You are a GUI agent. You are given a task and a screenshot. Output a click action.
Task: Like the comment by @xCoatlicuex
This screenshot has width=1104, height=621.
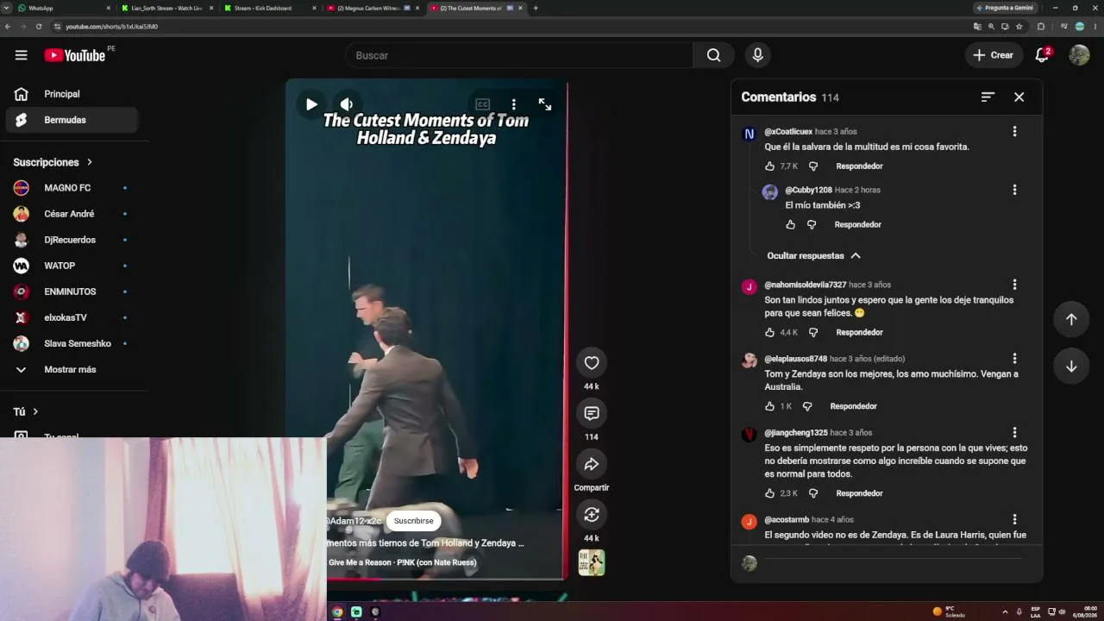[x=770, y=166]
